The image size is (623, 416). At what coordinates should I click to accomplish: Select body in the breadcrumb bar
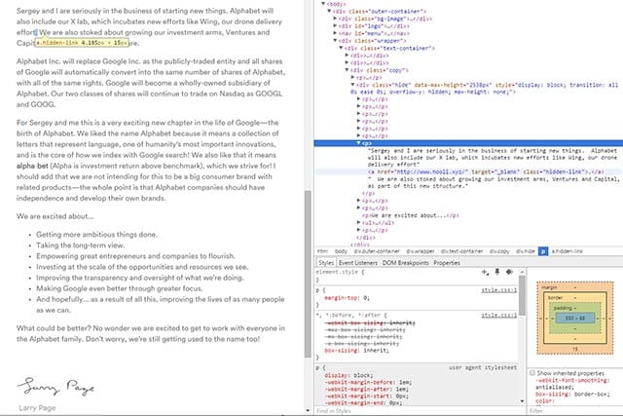point(341,251)
